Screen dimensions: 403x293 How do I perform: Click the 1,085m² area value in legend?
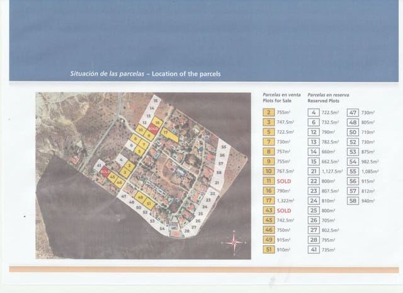(x=370, y=171)
